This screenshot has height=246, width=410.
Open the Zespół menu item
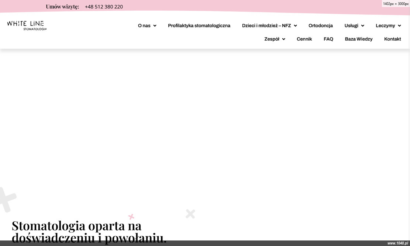(x=272, y=39)
